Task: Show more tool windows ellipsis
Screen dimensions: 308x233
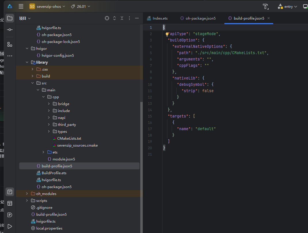Action: coord(10,56)
